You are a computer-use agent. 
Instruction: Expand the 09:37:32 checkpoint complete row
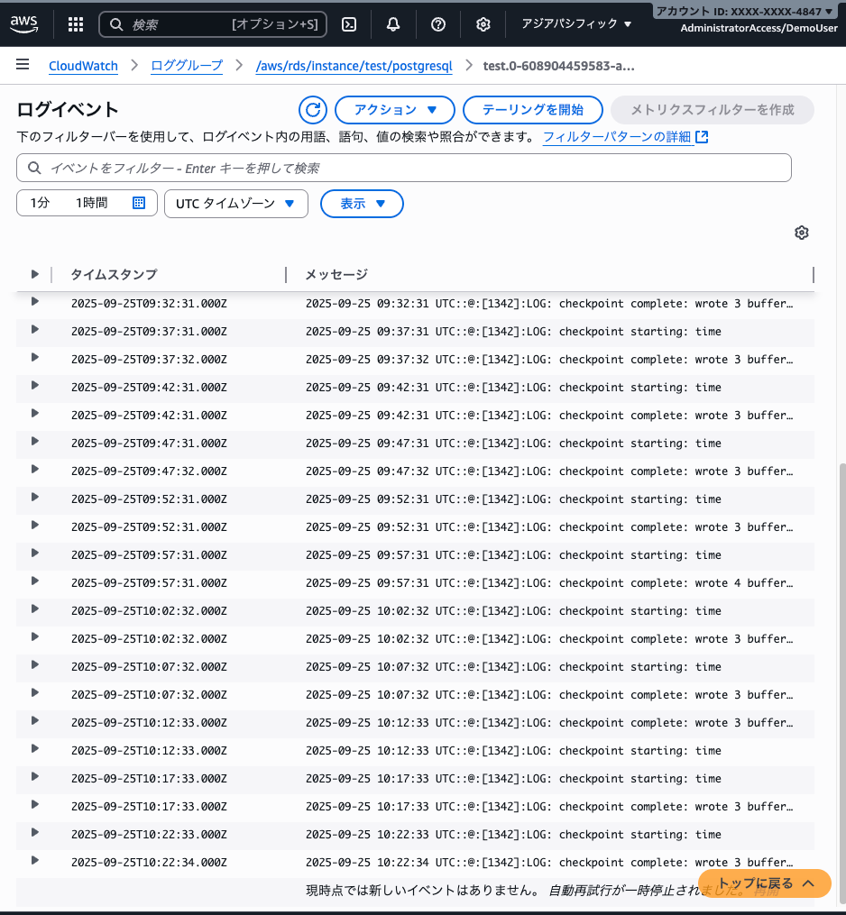pyautogui.click(x=34, y=358)
